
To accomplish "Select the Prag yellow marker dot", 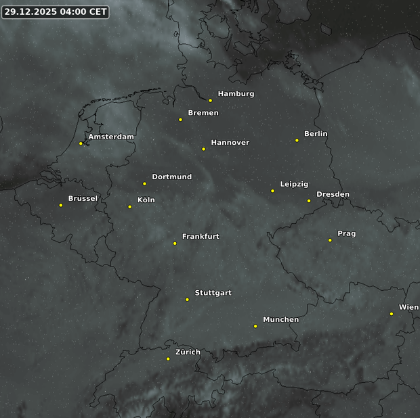I will click(x=330, y=240).
